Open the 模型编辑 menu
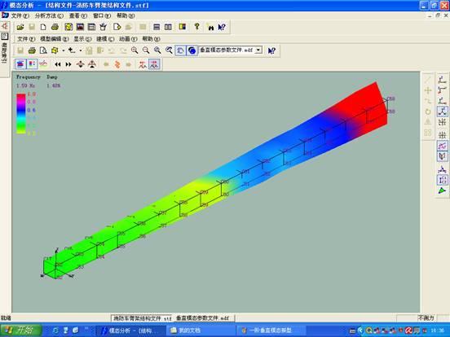450x337 pixels. click(x=54, y=39)
